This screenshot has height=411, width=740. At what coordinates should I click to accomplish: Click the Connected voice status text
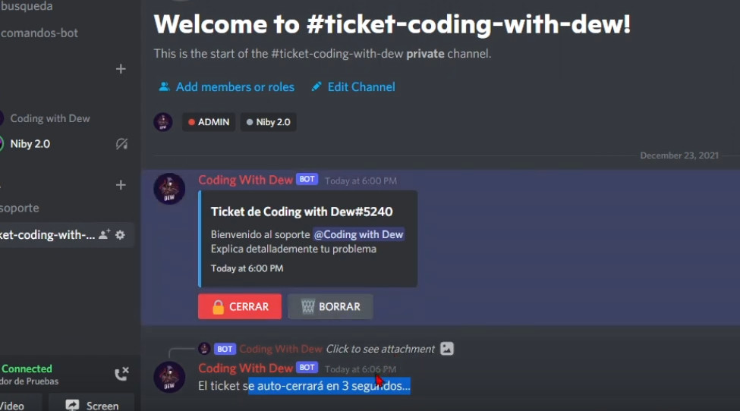(x=27, y=369)
